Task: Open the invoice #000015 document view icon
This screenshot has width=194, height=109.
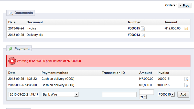Action: coord(143,29)
